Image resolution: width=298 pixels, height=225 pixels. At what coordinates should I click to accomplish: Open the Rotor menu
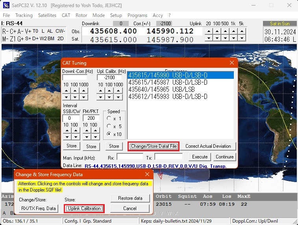point(81,15)
